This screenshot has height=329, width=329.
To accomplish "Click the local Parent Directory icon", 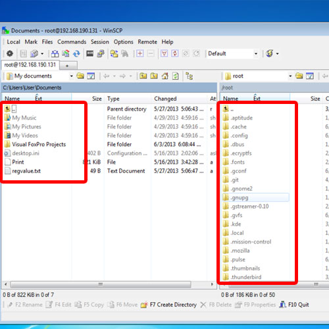I will click(x=143, y=76).
